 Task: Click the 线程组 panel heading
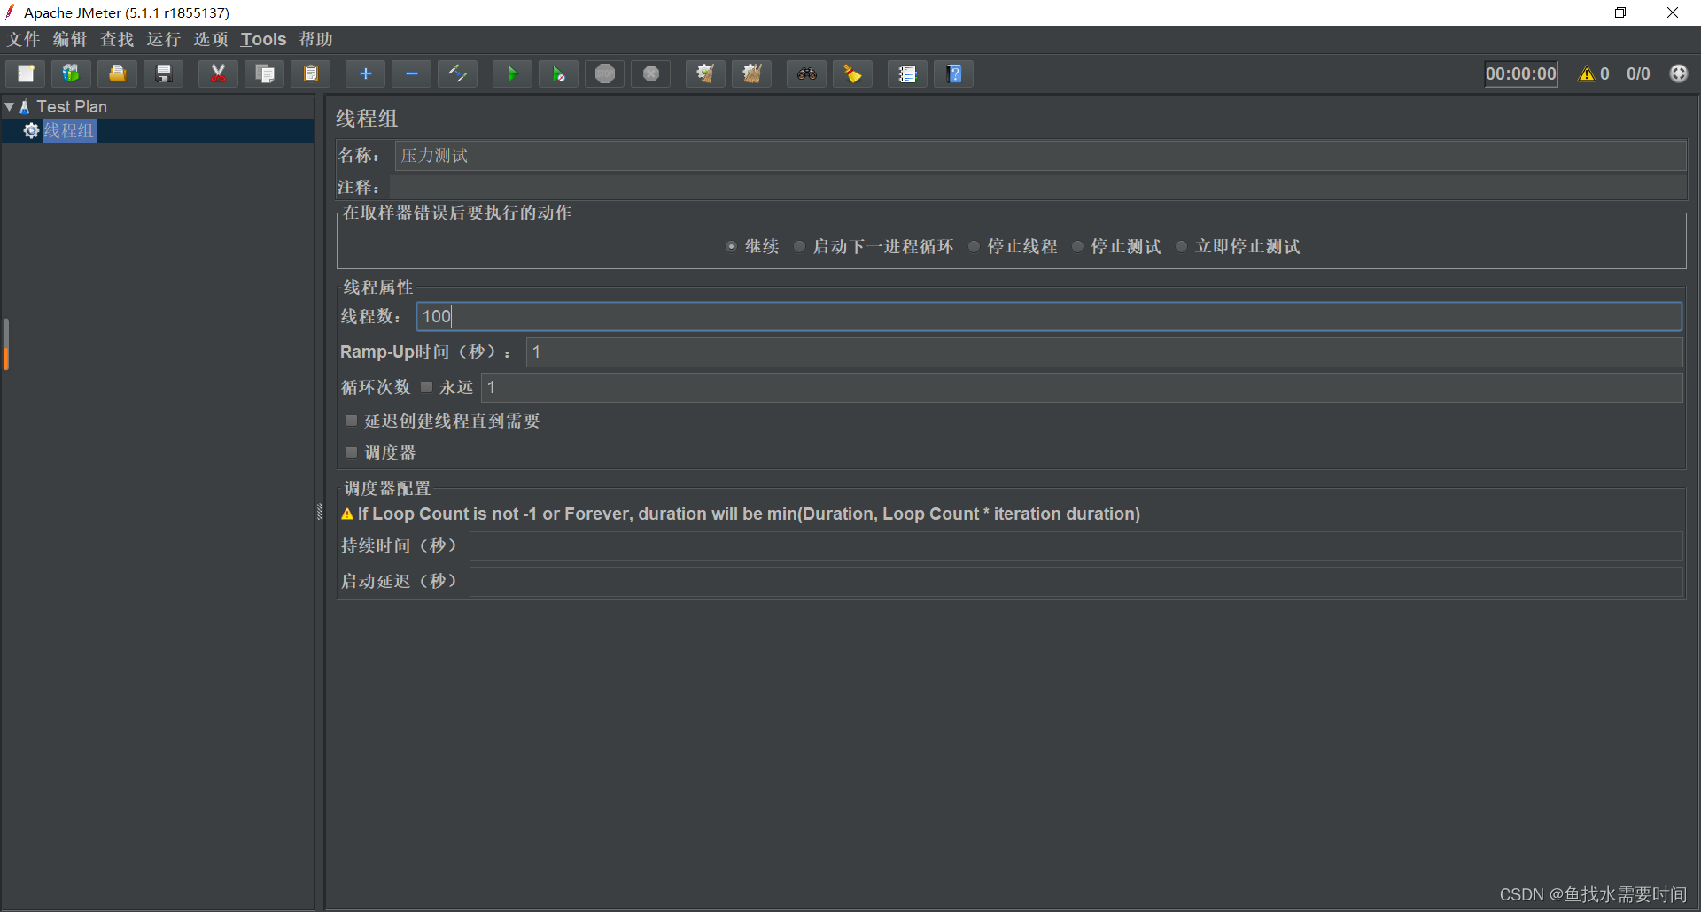[367, 119]
